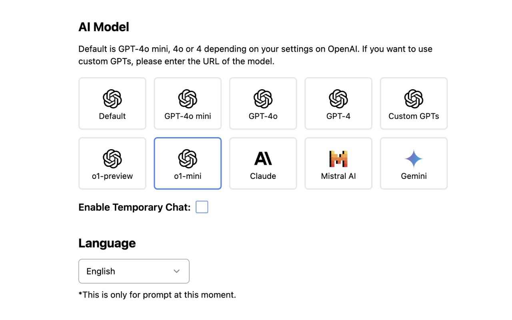Pick the GPT-4 model icon
Image resolution: width=512 pixels, height=320 pixels.
pos(338,98)
